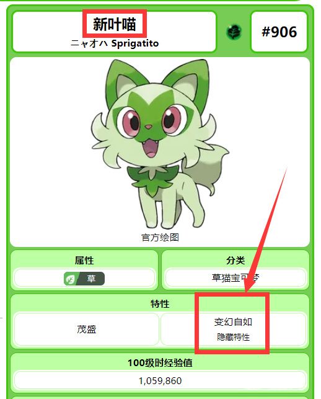Click the 特性 section header
The width and height of the screenshot is (321, 399).
point(160,303)
